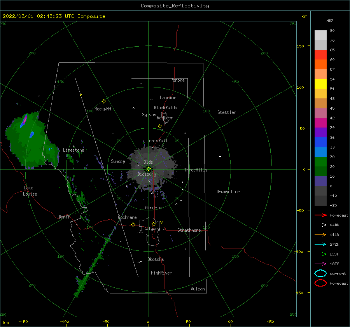Pick the red 60-65 dBZ swatch
Viewport: 350px width, 327px height.
[320, 55]
